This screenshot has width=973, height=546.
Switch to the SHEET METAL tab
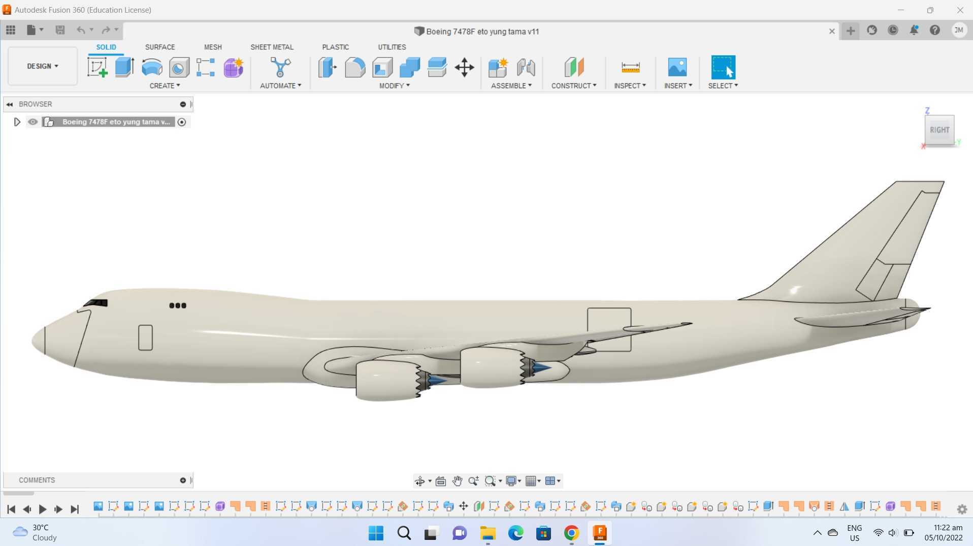coord(272,47)
